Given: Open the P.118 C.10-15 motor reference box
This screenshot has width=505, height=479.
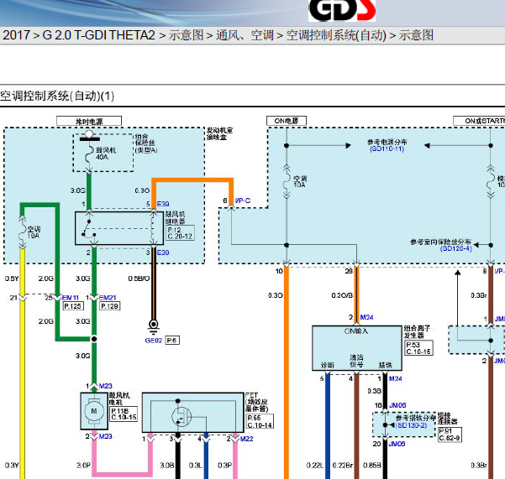Looking at the screenshot, I should pyautogui.click(x=124, y=414).
